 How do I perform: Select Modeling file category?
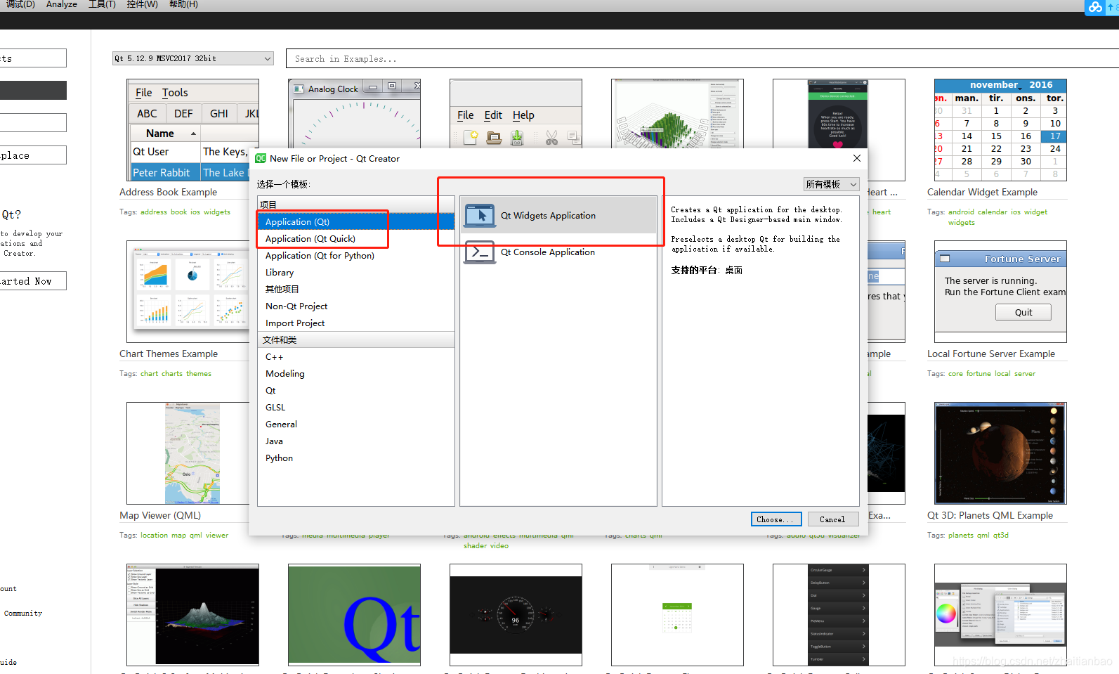pos(356,373)
